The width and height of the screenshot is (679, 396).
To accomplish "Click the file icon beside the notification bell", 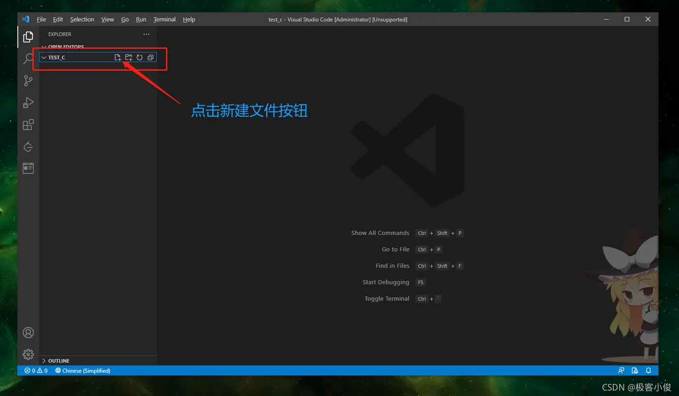I will click(635, 371).
